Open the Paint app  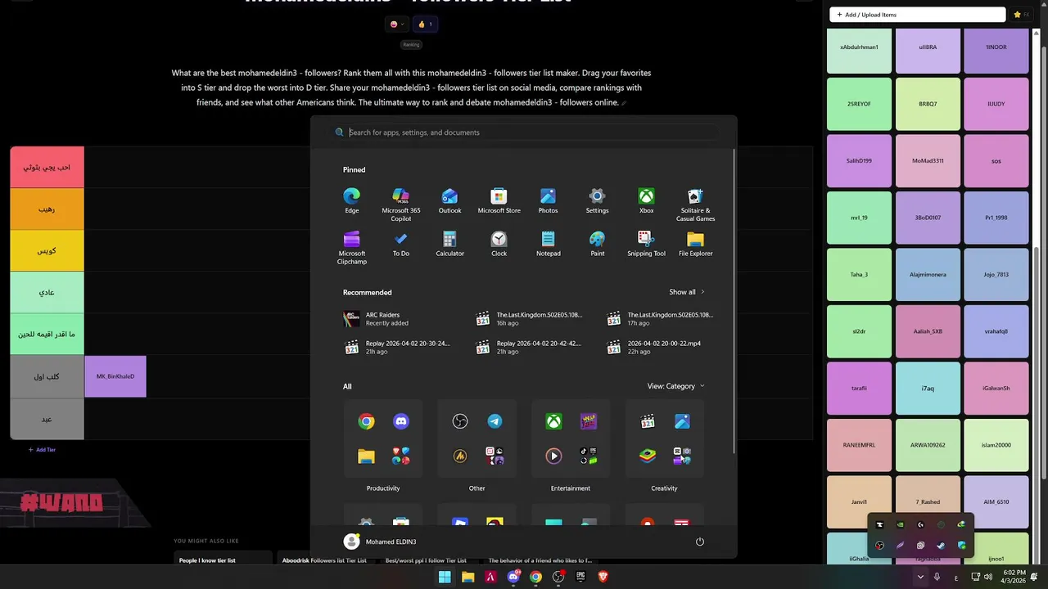tap(597, 244)
